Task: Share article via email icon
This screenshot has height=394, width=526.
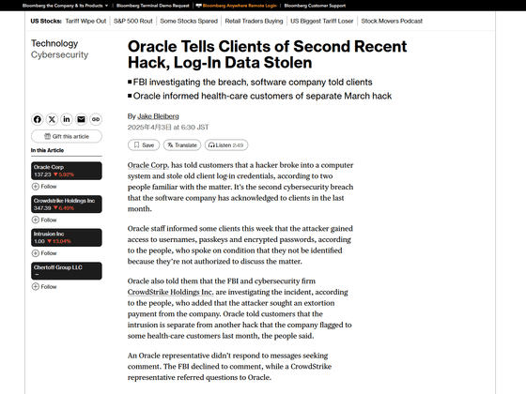Action: point(81,119)
